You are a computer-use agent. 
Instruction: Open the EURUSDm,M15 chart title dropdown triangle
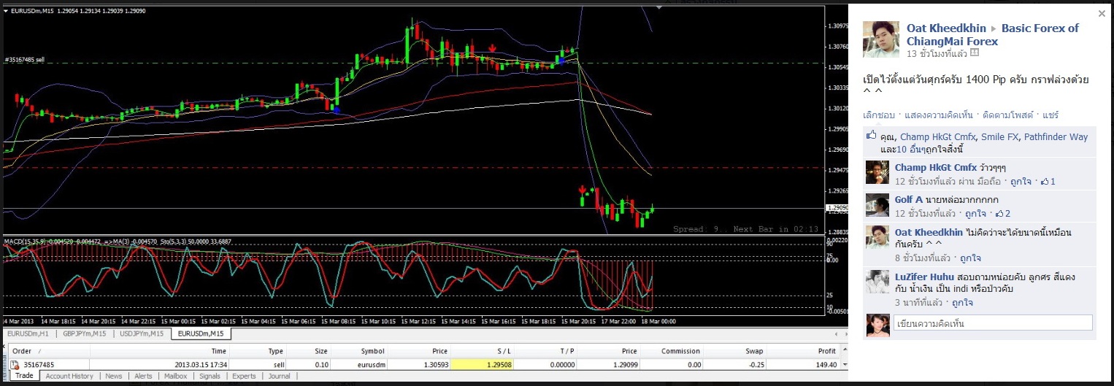[x=6, y=11]
